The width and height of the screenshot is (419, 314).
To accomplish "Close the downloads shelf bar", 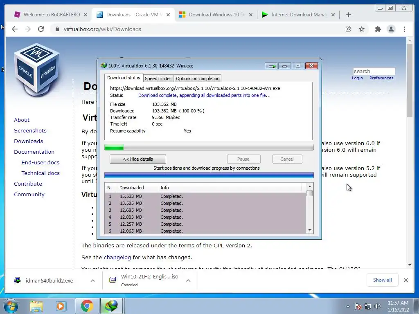I will (x=405, y=280).
